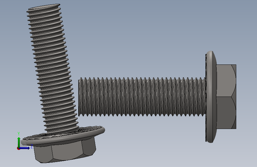Select the tilted bolt's threaded shank

(52, 68)
